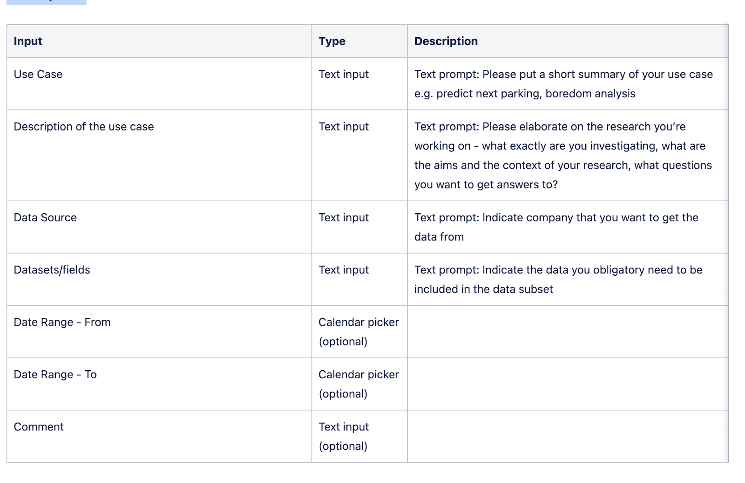This screenshot has width=745, height=483.
Task: Select the "Date Range - To" cell
Action: point(55,374)
